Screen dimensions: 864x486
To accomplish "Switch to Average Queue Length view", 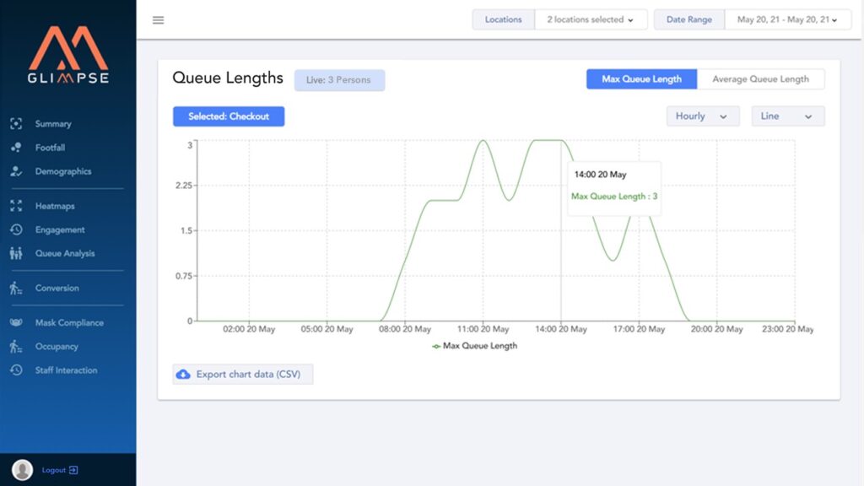I will point(760,79).
